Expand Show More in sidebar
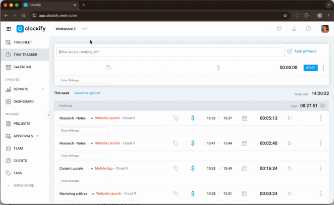Image resolution: width=334 pixels, height=205 pixels. [20, 185]
